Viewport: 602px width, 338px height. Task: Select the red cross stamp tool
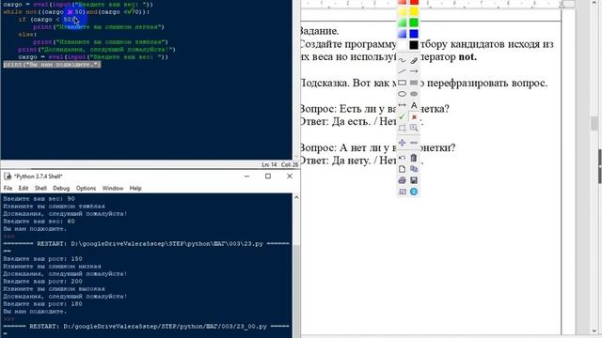(414, 116)
